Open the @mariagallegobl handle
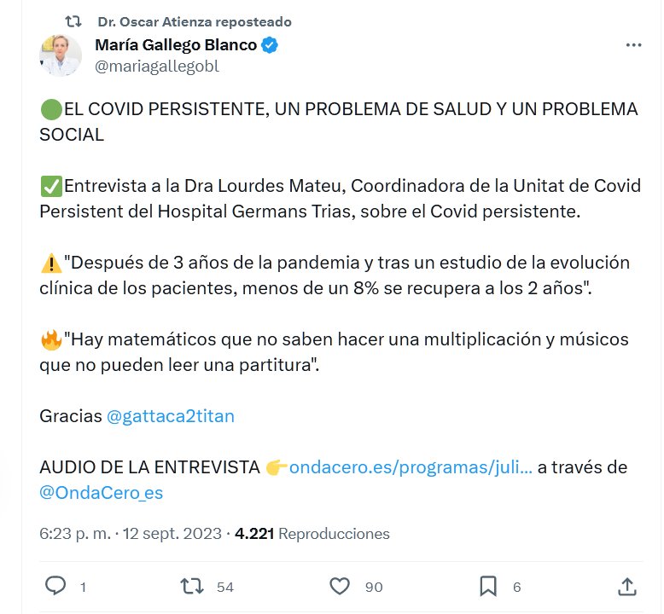 click(x=157, y=66)
